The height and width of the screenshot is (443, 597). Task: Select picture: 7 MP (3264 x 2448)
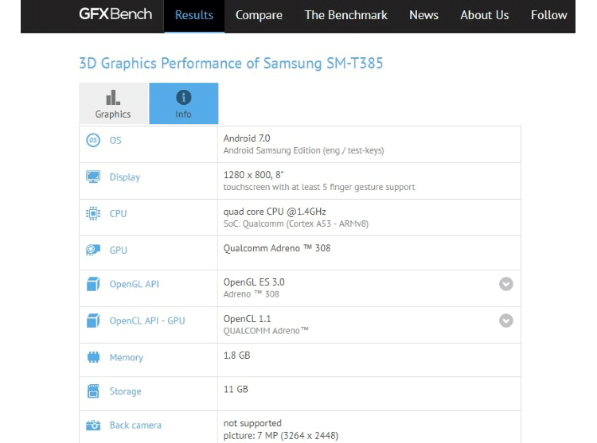click(281, 435)
